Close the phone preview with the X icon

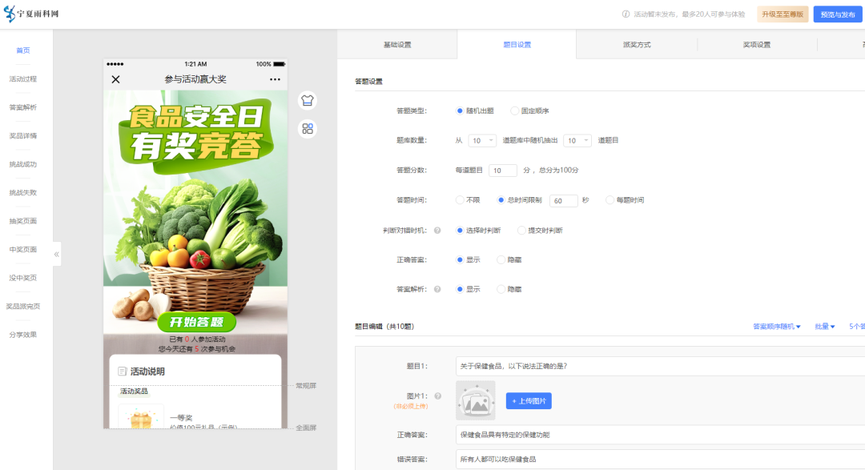pos(116,79)
